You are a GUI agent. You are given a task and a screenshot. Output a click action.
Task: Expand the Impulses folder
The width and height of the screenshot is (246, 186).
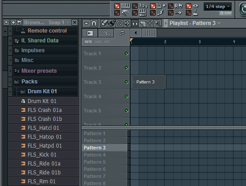(10, 50)
